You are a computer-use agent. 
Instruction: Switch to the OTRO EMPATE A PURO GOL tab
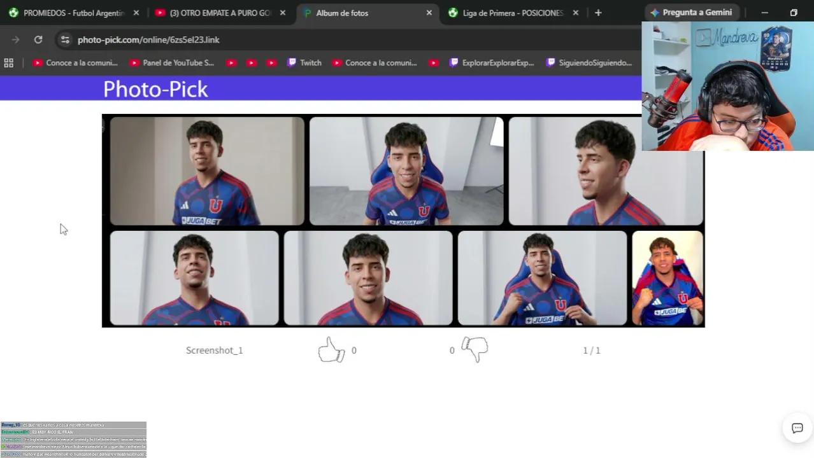point(220,13)
